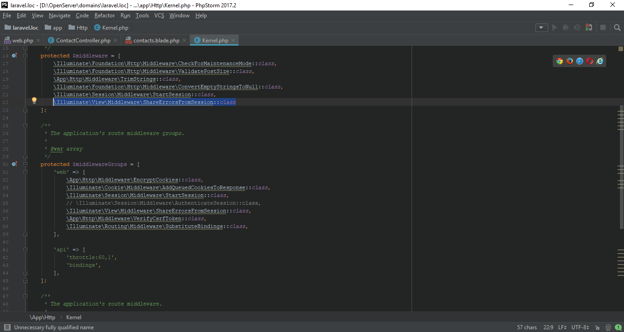This screenshot has height=332, width=624.
Task: Click the PhpStorm application logo icon
Action: tap(5, 5)
